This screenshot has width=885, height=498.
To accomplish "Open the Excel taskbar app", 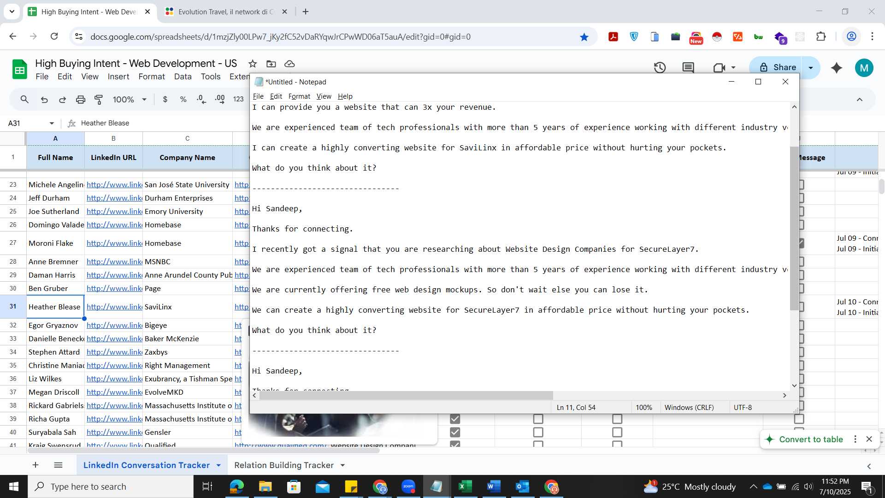I will point(465,486).
